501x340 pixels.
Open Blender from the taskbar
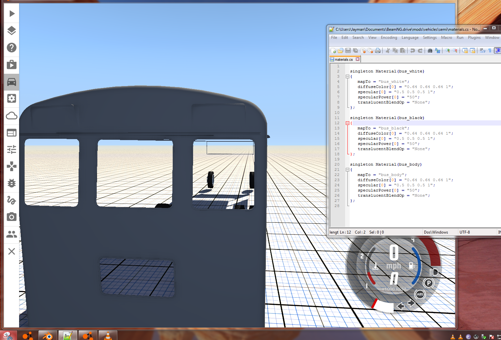(48, 336)
